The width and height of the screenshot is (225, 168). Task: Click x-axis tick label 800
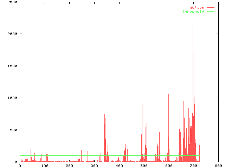pos(218,166)
